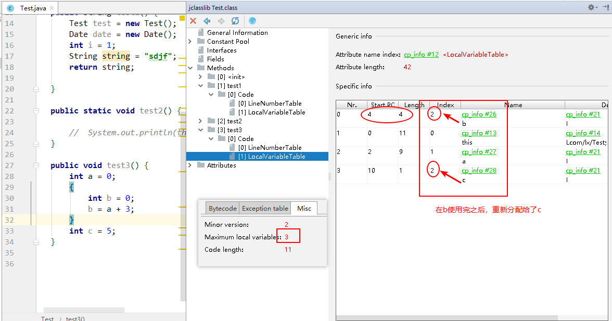This screenshot has width=612, height=321.
Task: Select the Misc tab
Action: (x=304, y=208)
